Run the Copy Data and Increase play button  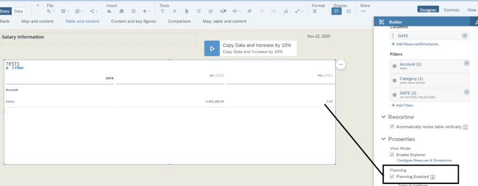[212, 48]
